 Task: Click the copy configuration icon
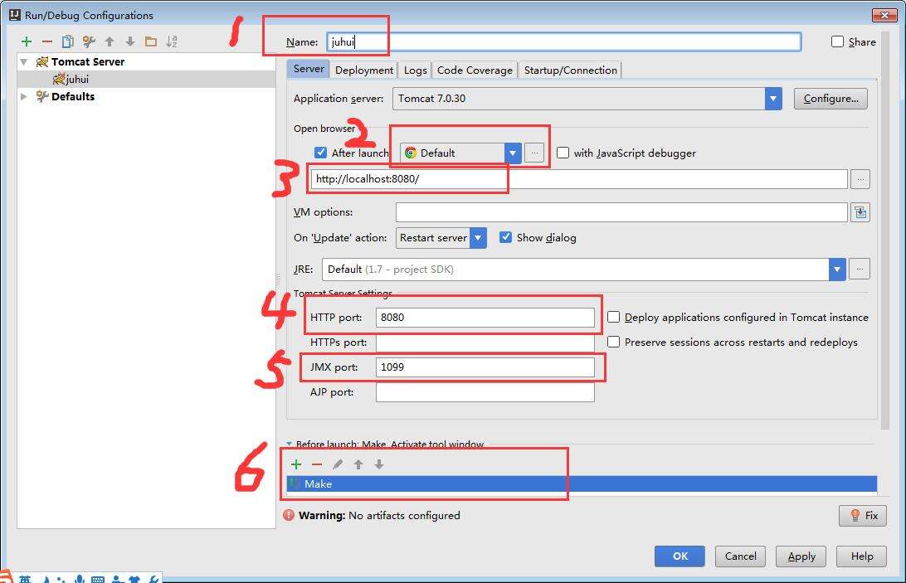68,41
